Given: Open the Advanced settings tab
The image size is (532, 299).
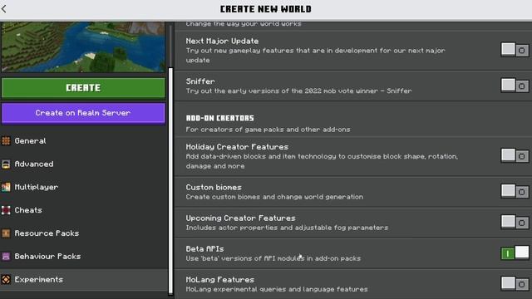Looking at the screenshot, I should pyautogui.click(x=84, y=164).
